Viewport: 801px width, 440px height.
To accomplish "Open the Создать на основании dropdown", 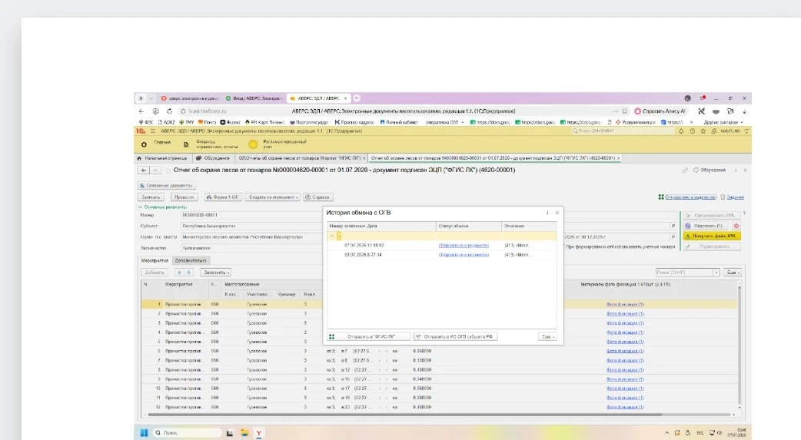I will (273, 197).
